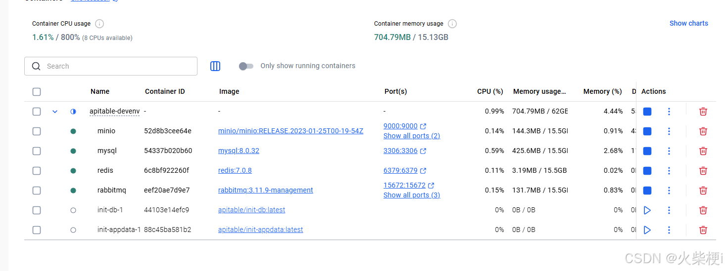Open more actions for rabbitmq
Image resolution: width=725 pixels, height=271 pixels.
coord(669,191)
